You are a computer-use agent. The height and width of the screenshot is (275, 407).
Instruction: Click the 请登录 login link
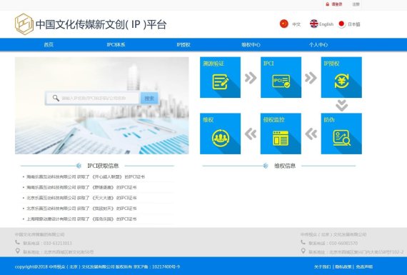[x=337, y=4]
